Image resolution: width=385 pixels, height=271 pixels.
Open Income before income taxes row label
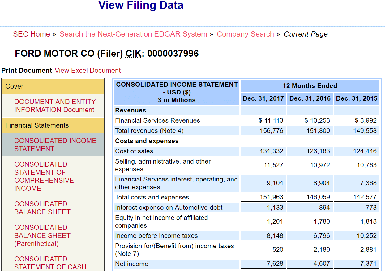(156, 236)
